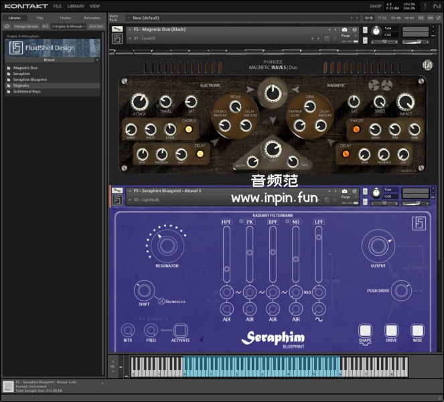Screen dimensions: 444x402
Task: Click the FS logo badge on Magnetic Waves panel
Action: [x=428, y=65]
